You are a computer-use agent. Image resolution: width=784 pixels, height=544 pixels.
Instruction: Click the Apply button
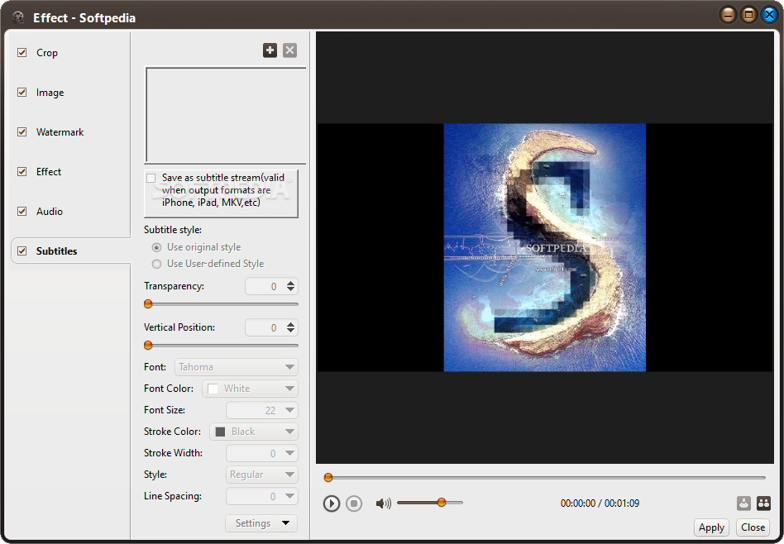tap(711, 527)
